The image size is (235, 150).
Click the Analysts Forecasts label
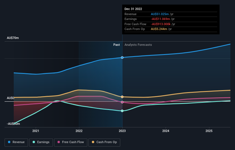coord(138,45)
